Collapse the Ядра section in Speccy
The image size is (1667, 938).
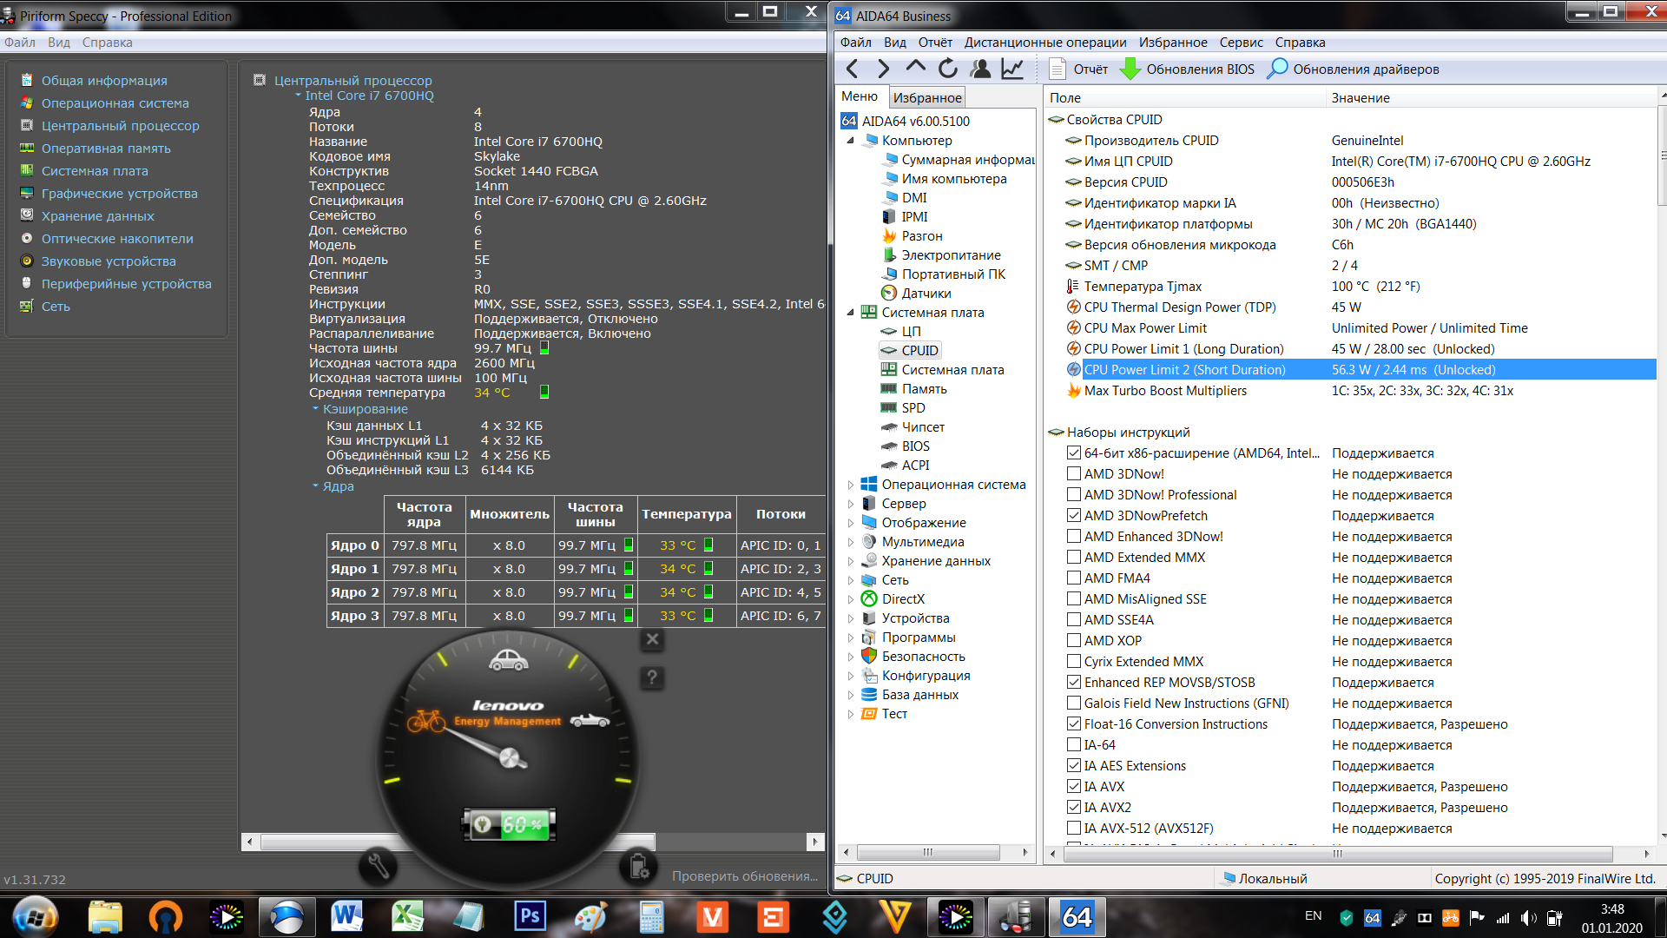coord(316,486)
